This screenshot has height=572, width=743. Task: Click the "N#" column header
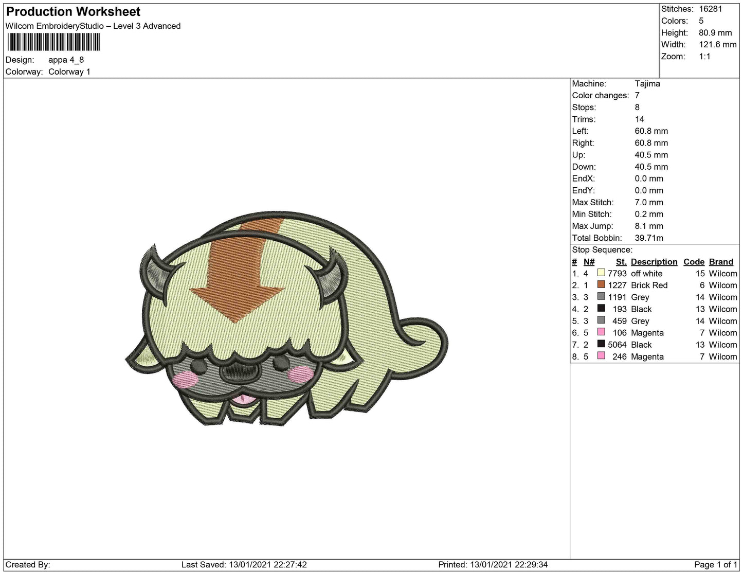(589, 262)
